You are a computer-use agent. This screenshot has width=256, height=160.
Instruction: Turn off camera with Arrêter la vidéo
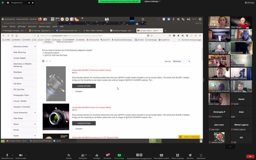[21, 156]
